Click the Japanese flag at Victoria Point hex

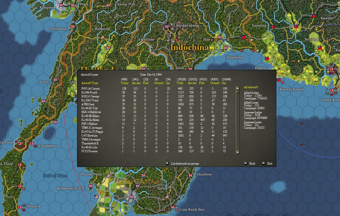(x=20, y=144)
